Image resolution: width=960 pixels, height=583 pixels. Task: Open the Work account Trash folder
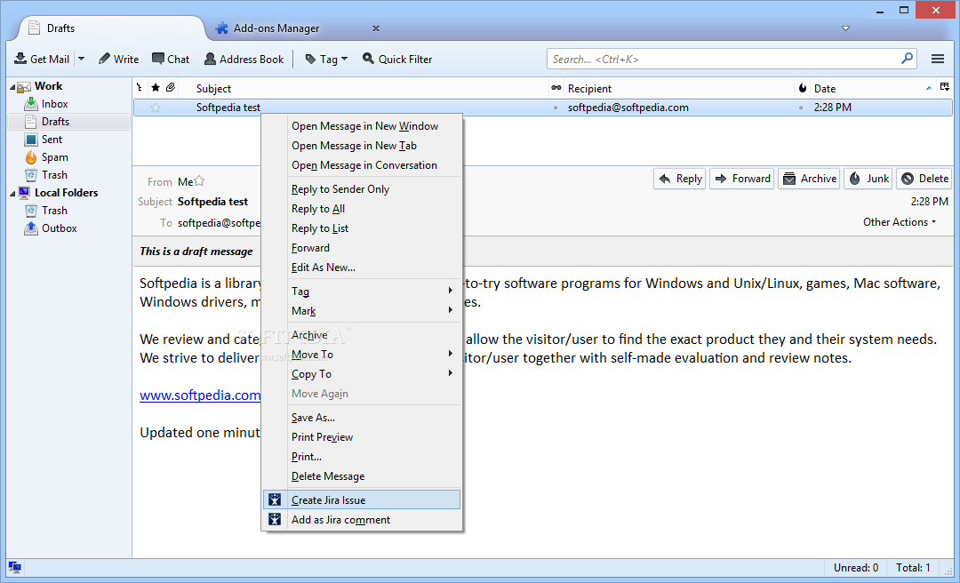tap(54, 175)
